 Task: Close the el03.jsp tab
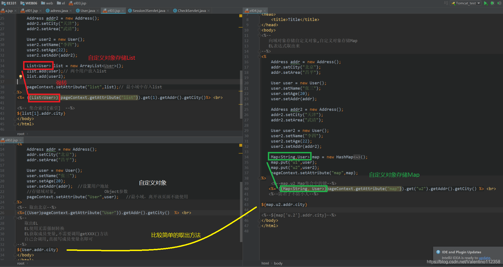click(123, 11)
